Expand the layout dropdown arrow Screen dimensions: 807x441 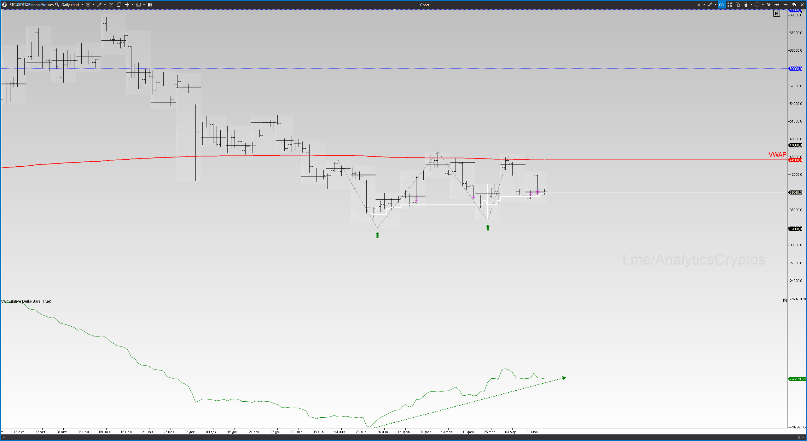point(144,5)
